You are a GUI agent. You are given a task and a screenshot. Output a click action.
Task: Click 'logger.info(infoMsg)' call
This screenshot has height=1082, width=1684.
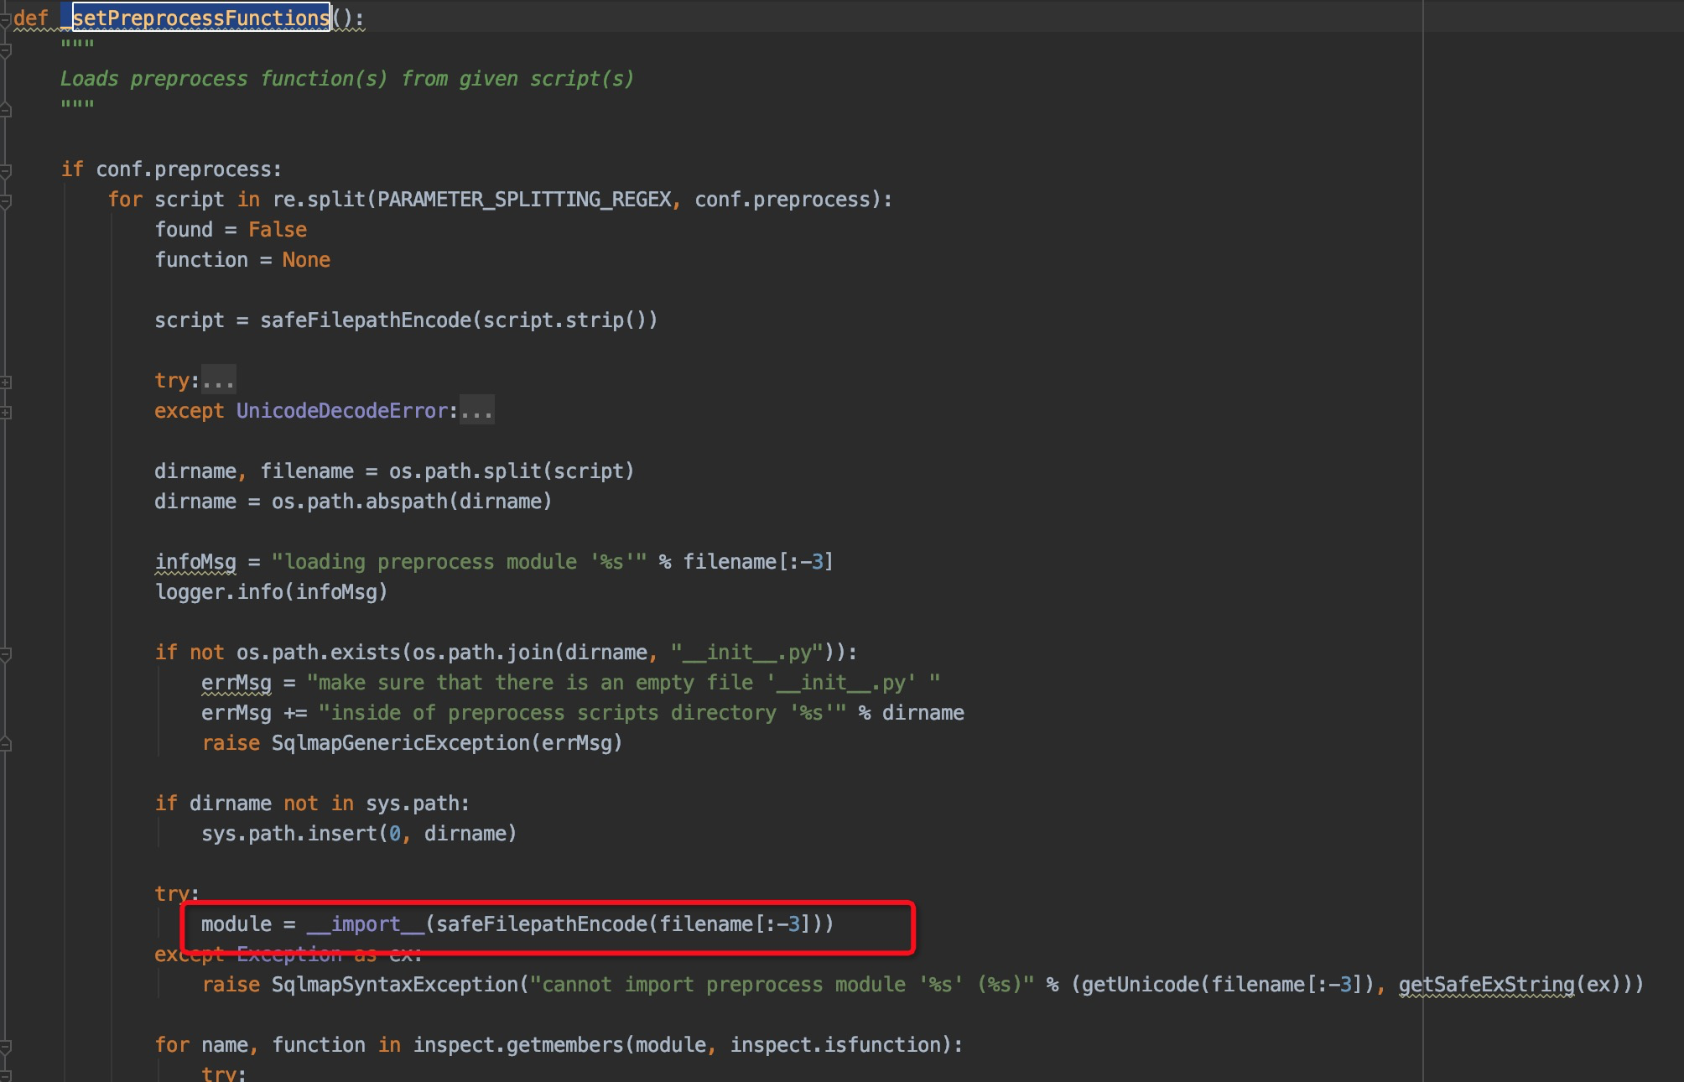point(271,592)
